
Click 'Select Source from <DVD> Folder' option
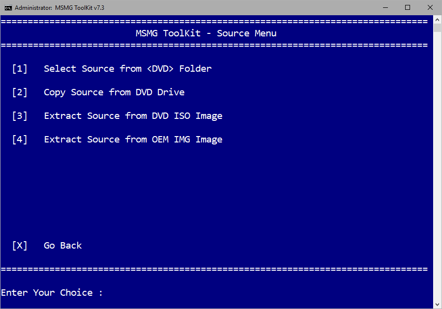tap(128, 69)
